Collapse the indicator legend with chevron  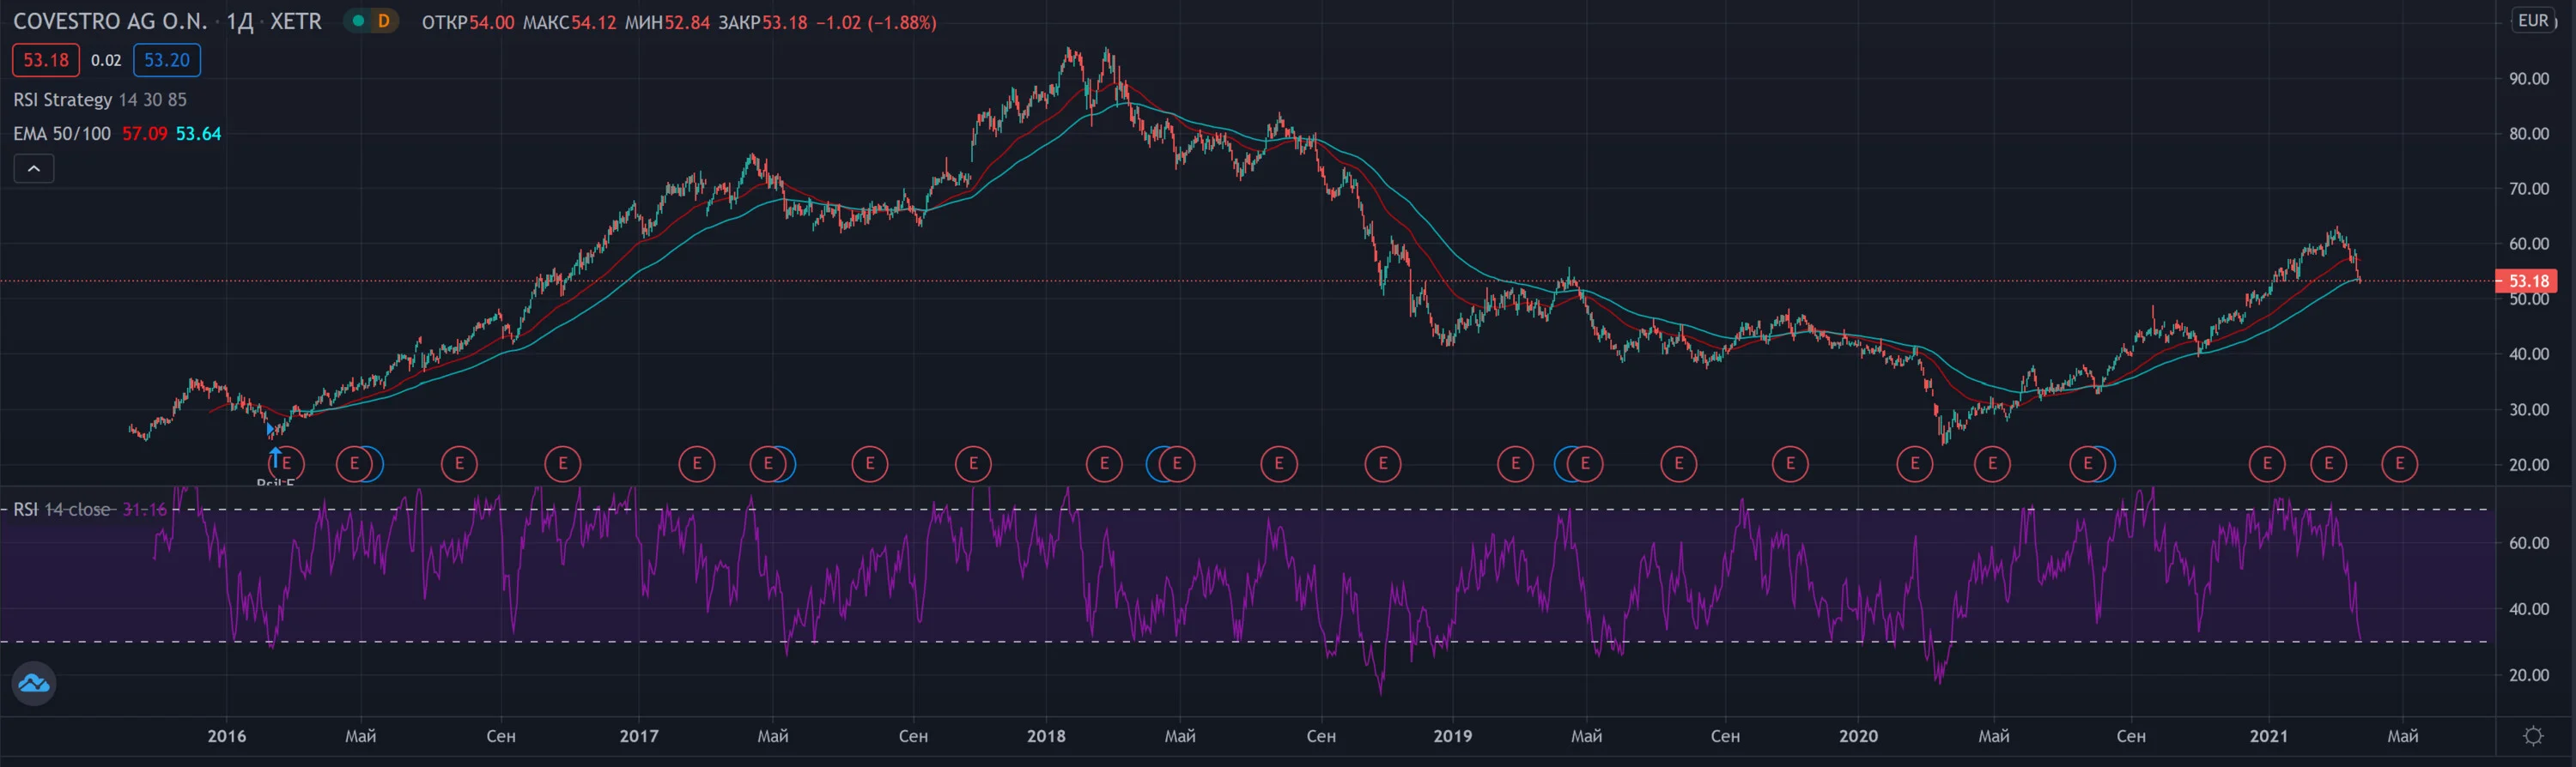(33, 169)
